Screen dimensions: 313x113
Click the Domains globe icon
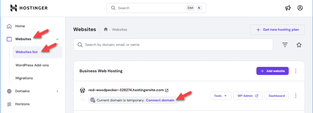pos(9,91)
